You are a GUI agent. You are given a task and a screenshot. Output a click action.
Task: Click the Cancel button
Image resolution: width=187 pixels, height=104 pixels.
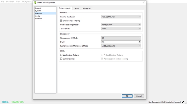tap(139, 96)
